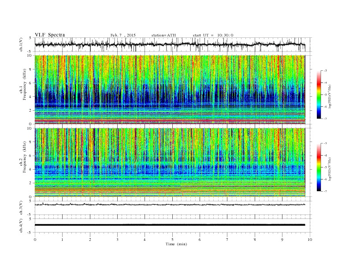Viewport: 349px width, 269px height.
Task: Click the "10" tick on time axis
Action: (x=310, y=240)
